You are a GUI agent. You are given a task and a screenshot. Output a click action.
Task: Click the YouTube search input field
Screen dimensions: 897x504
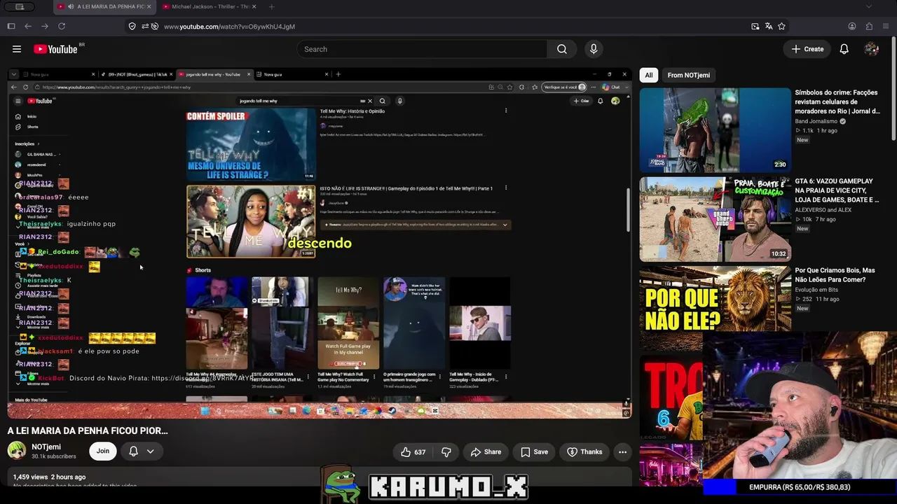click(x=422, y=49)
